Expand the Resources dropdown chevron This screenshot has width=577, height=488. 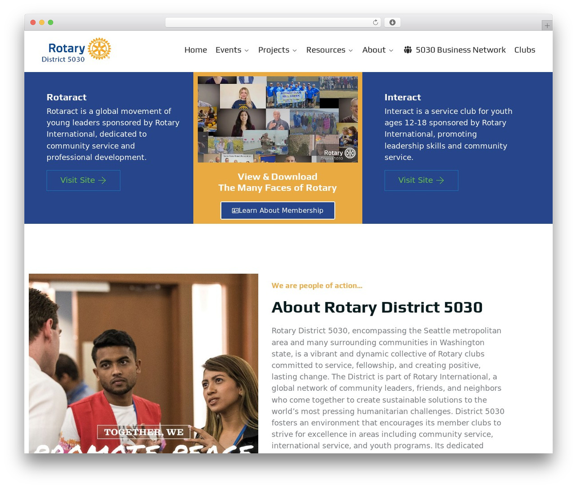pos(351,50)
